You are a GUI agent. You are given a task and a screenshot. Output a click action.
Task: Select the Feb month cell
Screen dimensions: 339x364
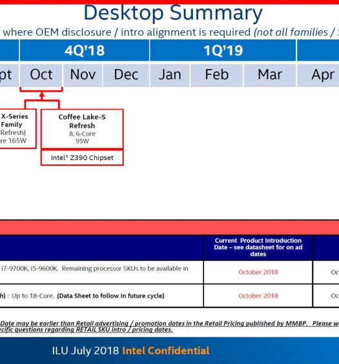coord(216,76)
